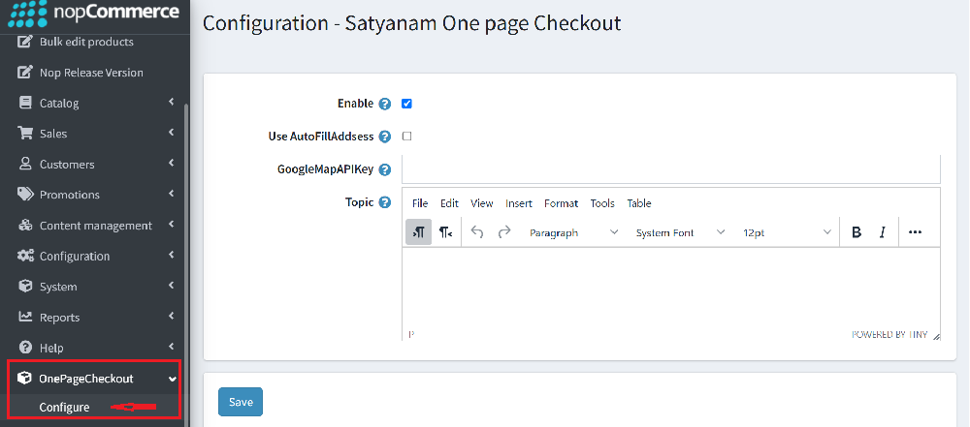970x427 pixels.
Task: Click the OnePageCheckout cube icon
Action: [24, 379]
